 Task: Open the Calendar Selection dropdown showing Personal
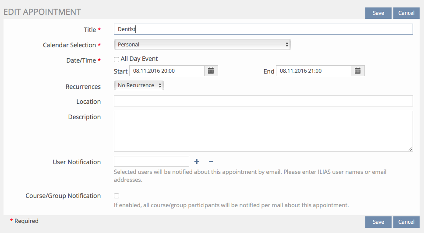[x=202, y=45]
